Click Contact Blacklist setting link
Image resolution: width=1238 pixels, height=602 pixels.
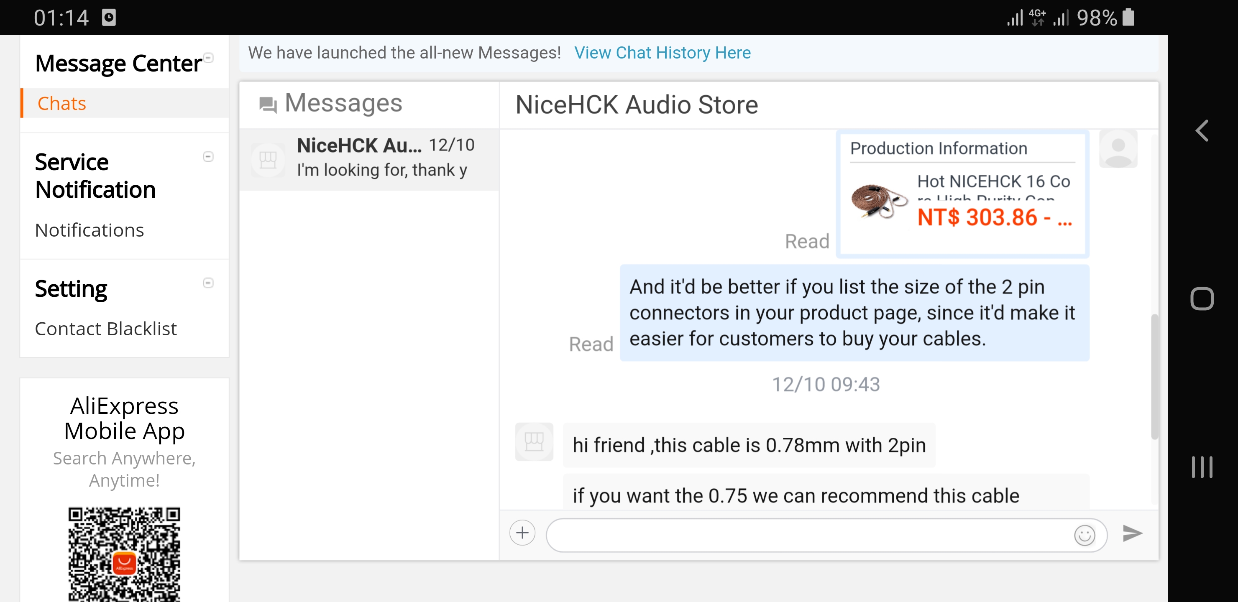click(x=106, y=327)
